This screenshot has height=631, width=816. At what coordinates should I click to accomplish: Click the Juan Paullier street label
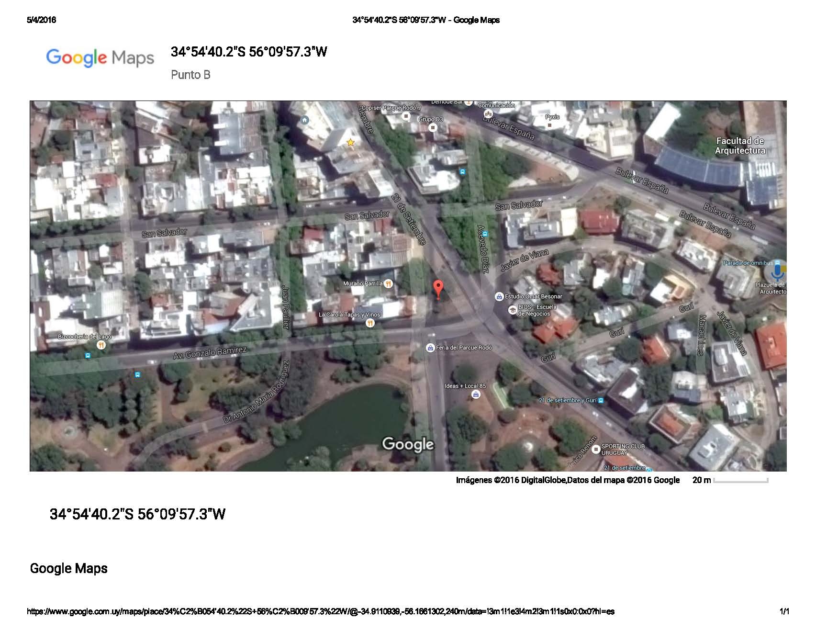(286, 307)
